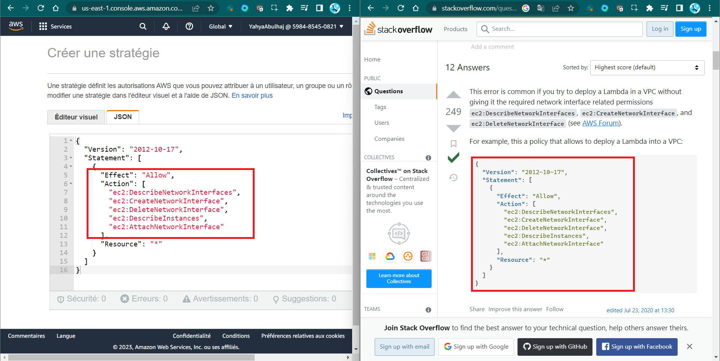Click Sign up with GitHub button
720x361 pixels.
click(x=555, y=347)
